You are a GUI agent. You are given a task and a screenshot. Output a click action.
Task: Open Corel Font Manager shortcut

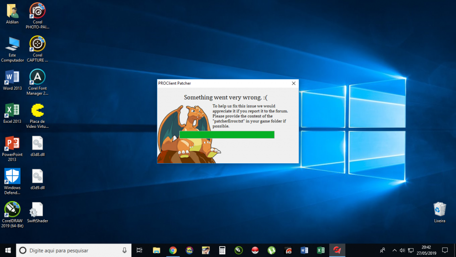point(37,77)
